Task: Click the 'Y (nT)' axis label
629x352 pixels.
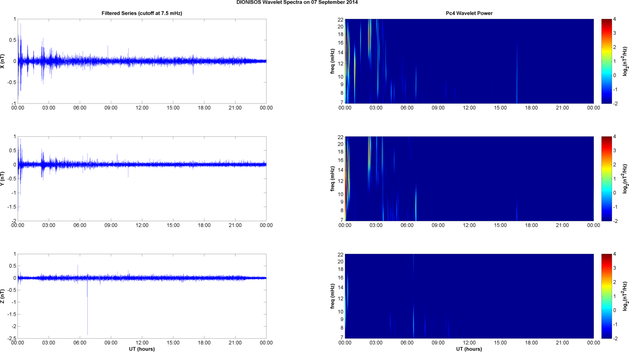Action: pos(3,178)
